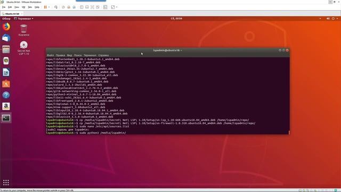
Task: Click the '[sudo] пароль для lspadmin:' line
Action: coord(68,130)
